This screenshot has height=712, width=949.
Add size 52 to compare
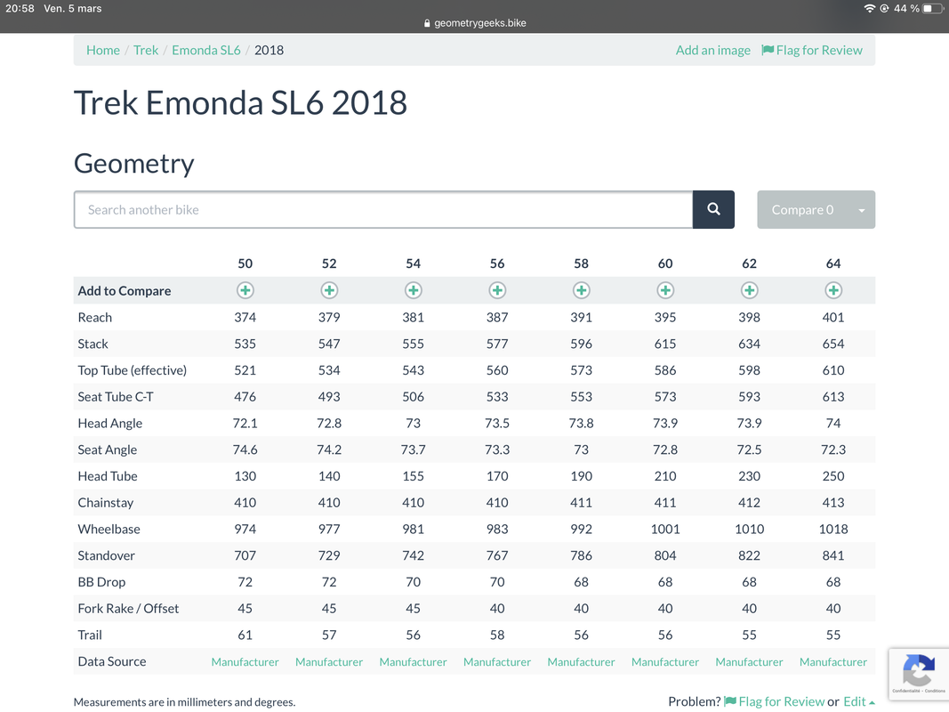[x=329, y=291]
